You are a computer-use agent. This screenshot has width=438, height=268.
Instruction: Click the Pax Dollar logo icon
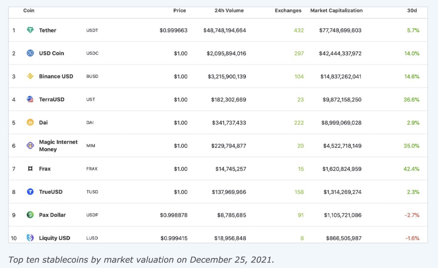[30, 215]
